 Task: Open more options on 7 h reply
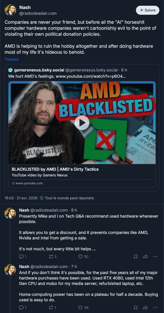pyautogui.click(x=155, y=308)
